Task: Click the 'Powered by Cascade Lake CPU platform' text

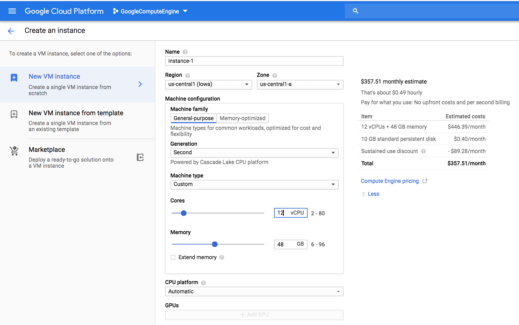Action: tap(219, 162)
